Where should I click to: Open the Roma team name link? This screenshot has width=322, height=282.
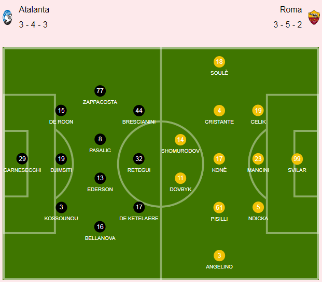pyautogui.click(x=291, y=10)
